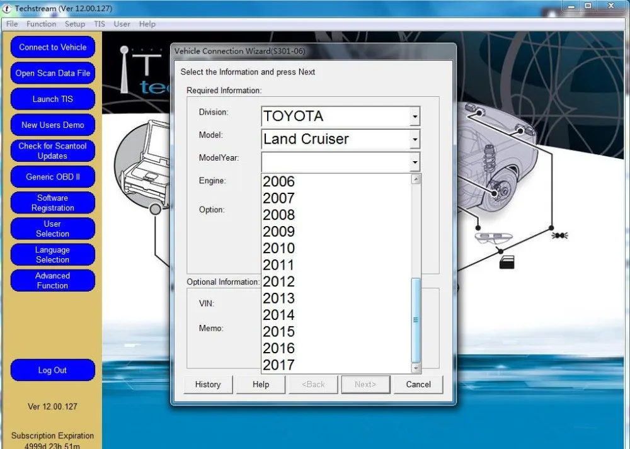This screenshot has height=449, width=630.
Task: Launch TIS from the sidebar
Action: pos(53,99)
